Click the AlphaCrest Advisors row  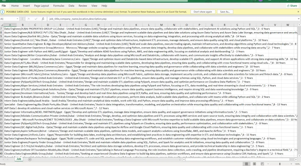[x=151, y=44]
